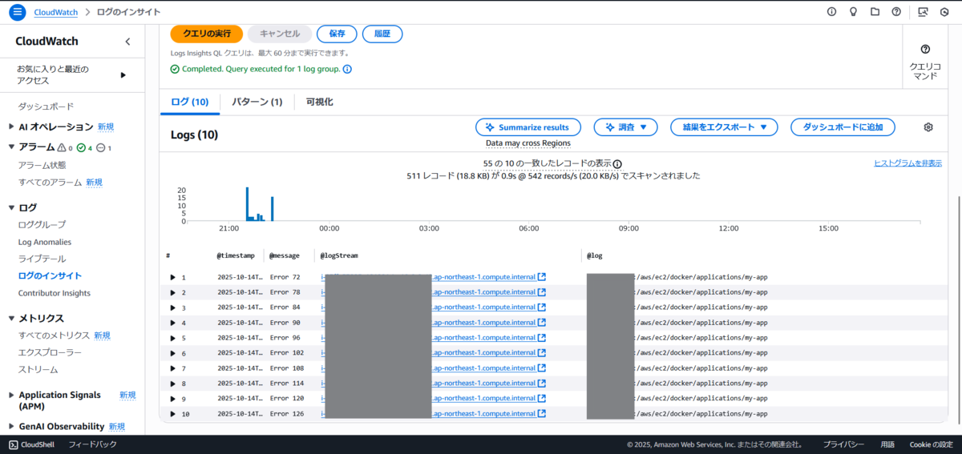
Task: Open Contributor Insights in sidebar
Action: click(x=55, y=293)
